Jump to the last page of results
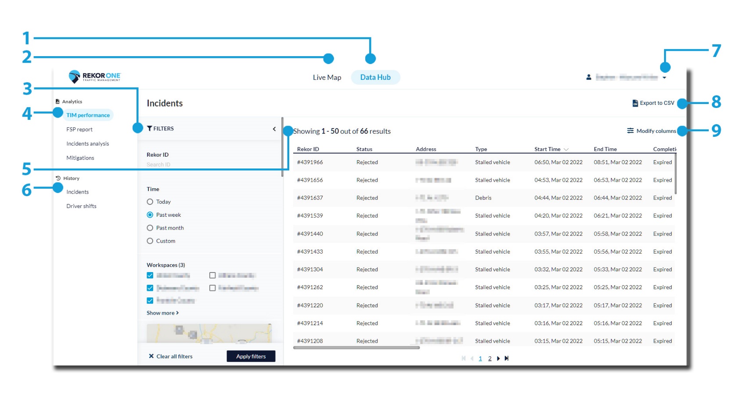Viewport: 740px width, 405px height. click(507, 358)
